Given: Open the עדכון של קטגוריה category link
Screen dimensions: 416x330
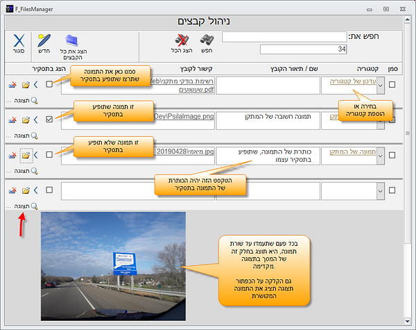Looking at the screenshot, I should point(353,81).
